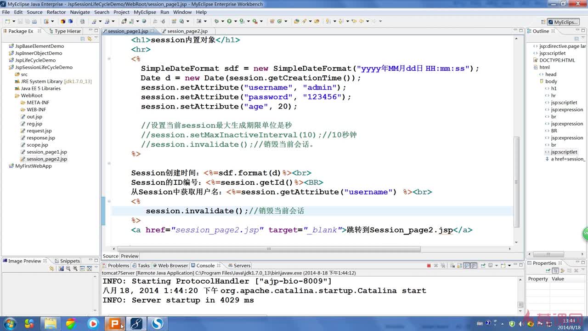Select reg.jsp in Package Explorer
The height and width of the screenshot is (331, 588).
[x=34, y=124]
